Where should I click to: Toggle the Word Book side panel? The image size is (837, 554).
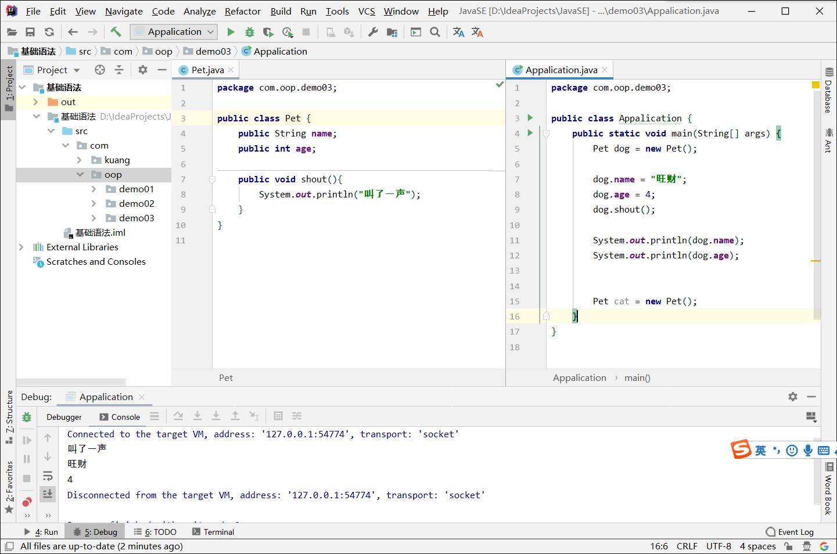829,488
